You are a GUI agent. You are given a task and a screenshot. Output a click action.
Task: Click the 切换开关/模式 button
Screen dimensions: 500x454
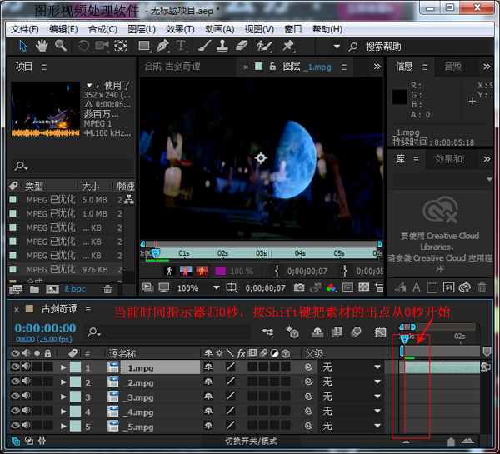click(252, 441)
